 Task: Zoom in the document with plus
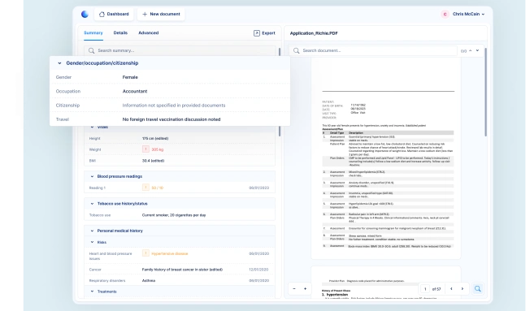coord(305,289)
